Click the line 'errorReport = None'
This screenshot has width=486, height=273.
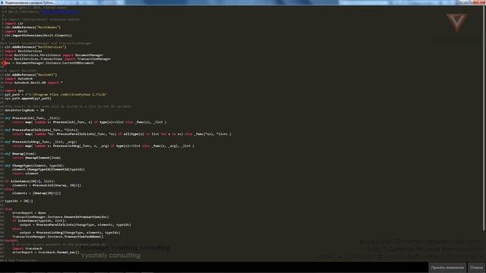coord(29,213)
